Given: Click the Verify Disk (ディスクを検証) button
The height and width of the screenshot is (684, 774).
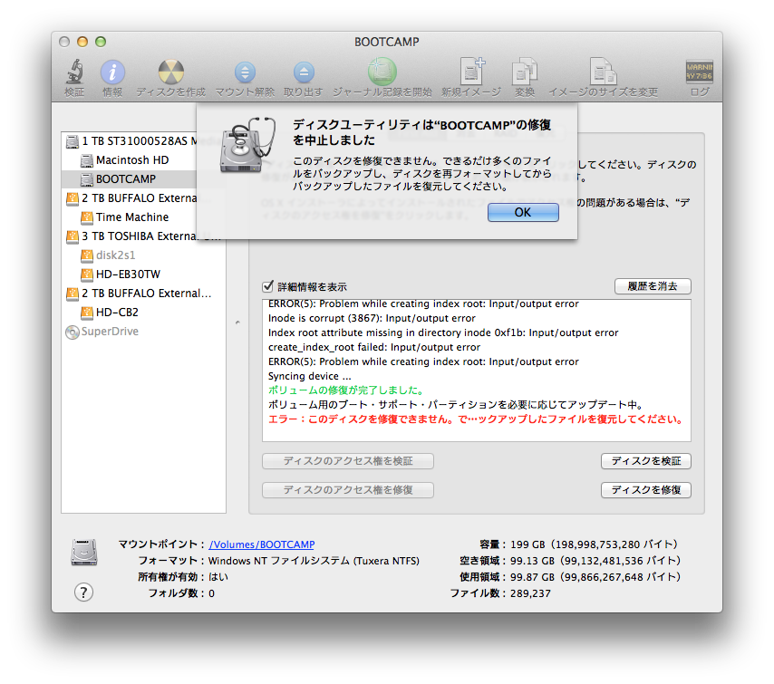Looking at the screenshot, I should (x=645, y=461).
